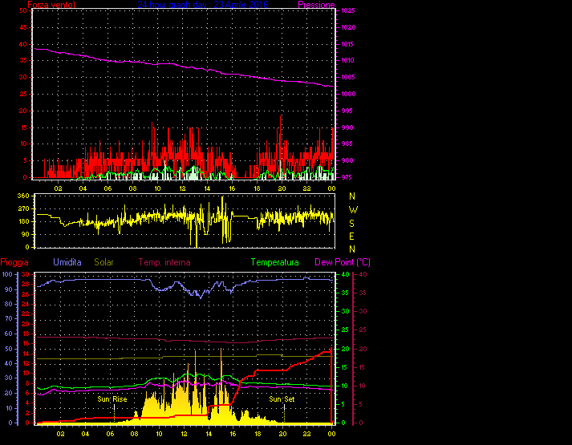The image size is (572, 445).
Task: Click the '1020' pressure axis value
Action: point(348,28)
